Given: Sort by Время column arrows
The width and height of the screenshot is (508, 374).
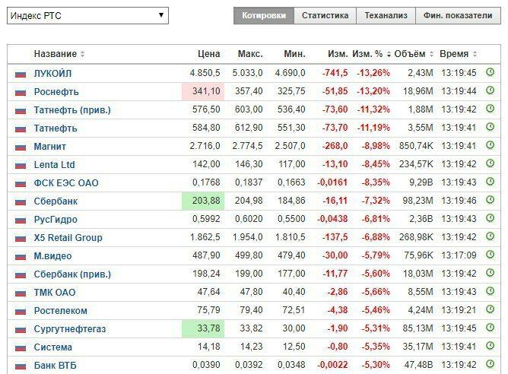Looking at the screenshot, I should (475, 54).
